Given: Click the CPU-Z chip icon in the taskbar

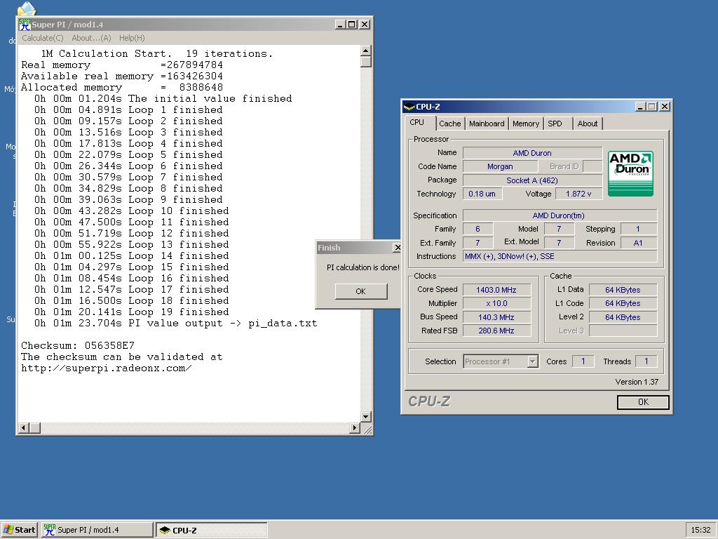Looking at the screenshot, I should (x=164, y=531).
